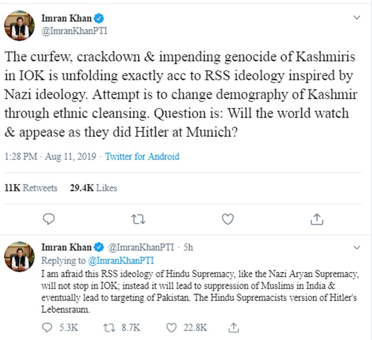
Task: Open the Twitter for Android link
Action: 142,156
